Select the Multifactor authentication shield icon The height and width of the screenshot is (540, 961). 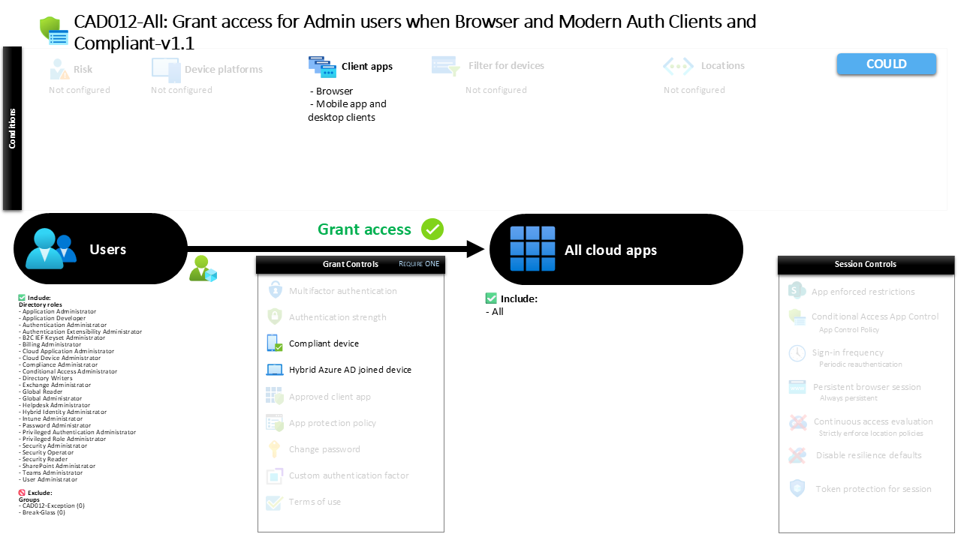pyautogui.click(x=273, y=290)
